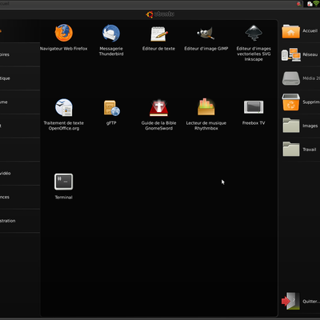The image size is (320, 320).
Task: Select the category ending in "nces"
Action: 20,197
